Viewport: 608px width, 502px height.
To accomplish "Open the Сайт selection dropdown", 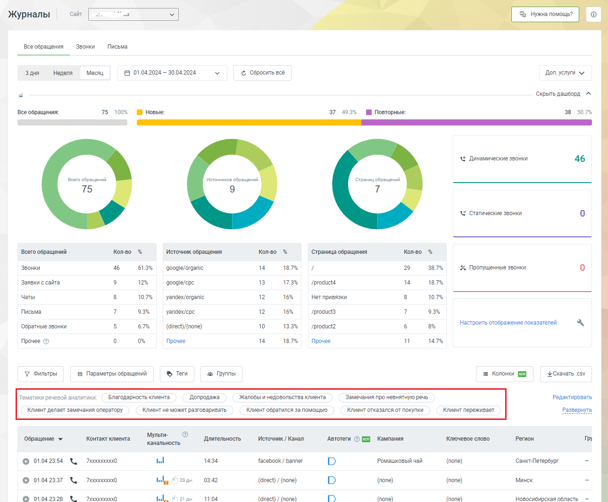I will click(133, 14).
